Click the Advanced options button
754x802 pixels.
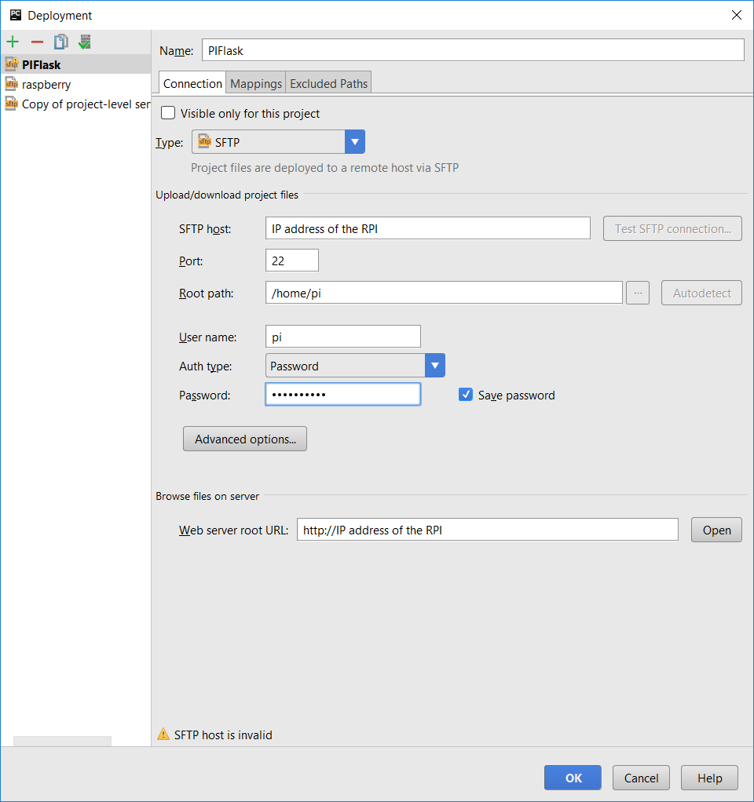245,439
